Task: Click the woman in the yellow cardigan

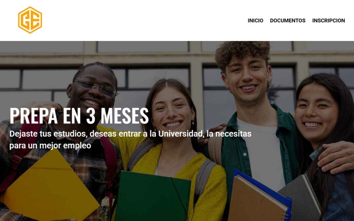Action: click(x=171, y=140)
